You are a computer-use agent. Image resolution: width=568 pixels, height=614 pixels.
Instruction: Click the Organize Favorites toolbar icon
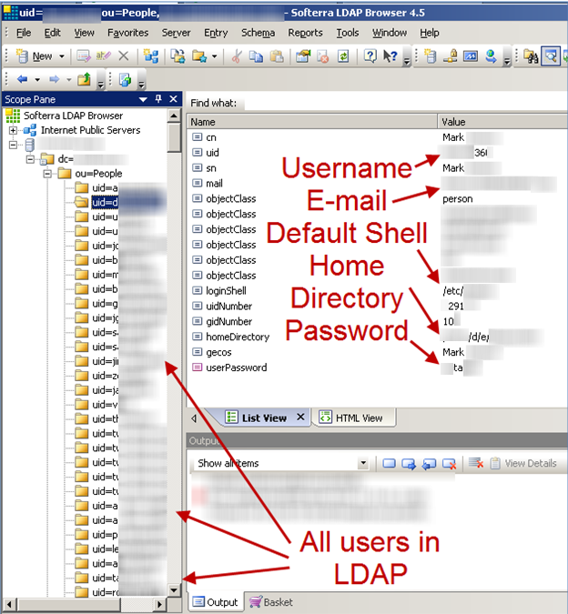[177, 56]
